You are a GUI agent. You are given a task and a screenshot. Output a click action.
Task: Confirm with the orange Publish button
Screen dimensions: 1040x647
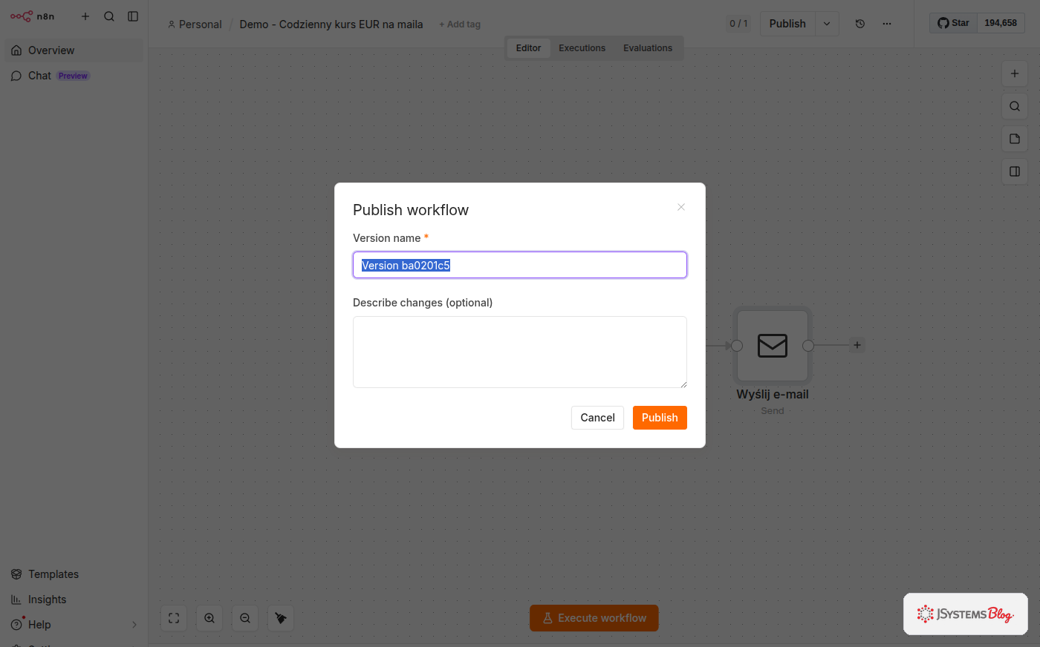[x=660, y=418]
